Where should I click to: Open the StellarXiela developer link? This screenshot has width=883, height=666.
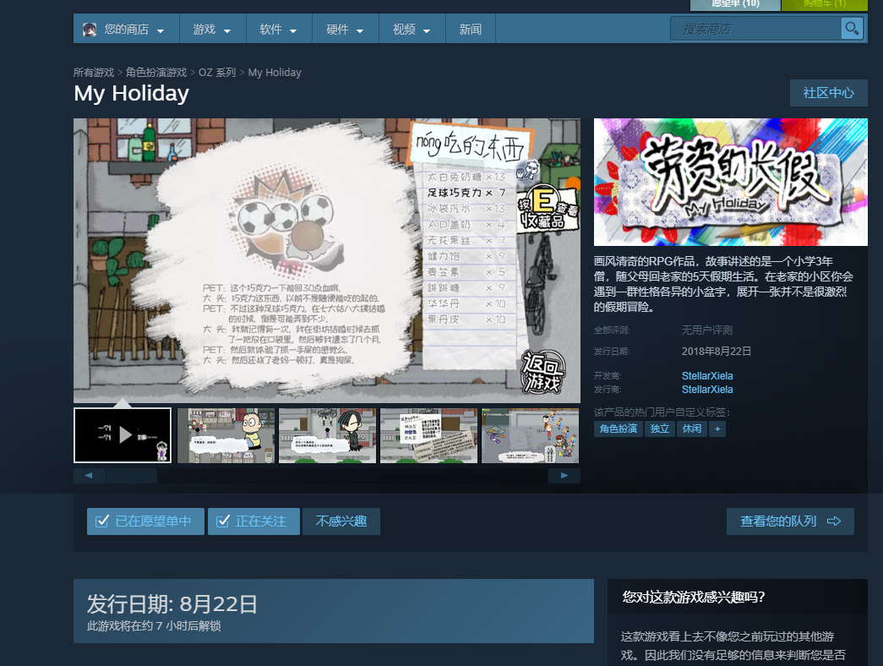[707, 376]
